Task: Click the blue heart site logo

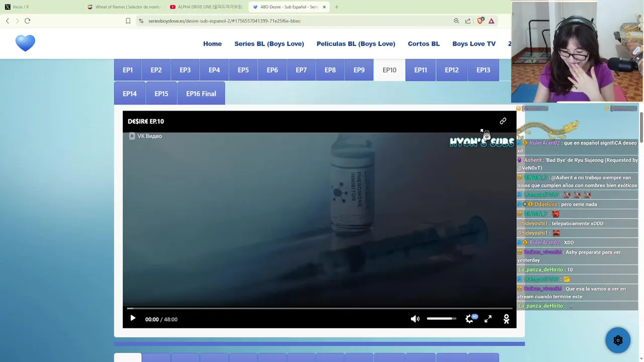Action: pyautogui.click(x=25, y=43)
